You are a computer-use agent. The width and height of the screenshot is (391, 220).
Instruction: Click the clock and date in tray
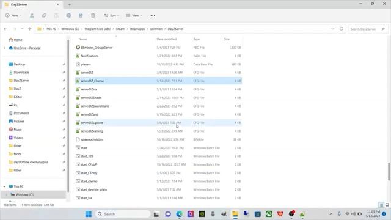(373, 214)
